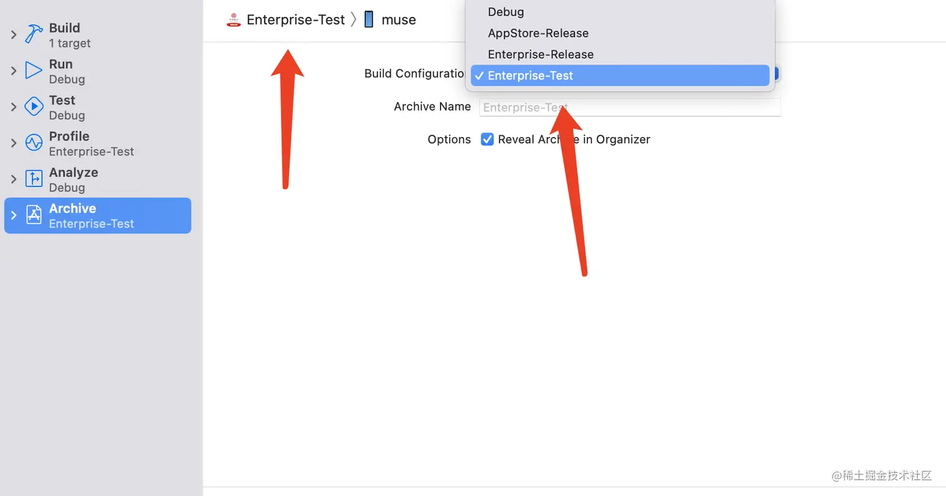This screenshot has height=496, width=946.
Task: Expand the Archive action disclosure chevron
Action: 13,216
